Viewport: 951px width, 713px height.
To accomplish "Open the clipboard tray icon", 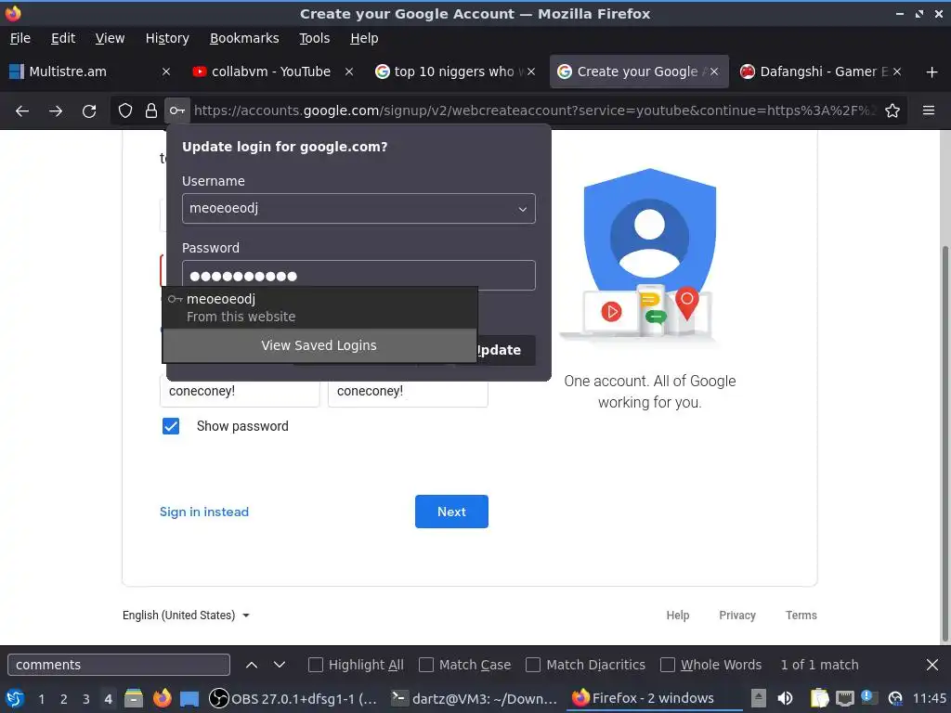I will pos(819,698).
